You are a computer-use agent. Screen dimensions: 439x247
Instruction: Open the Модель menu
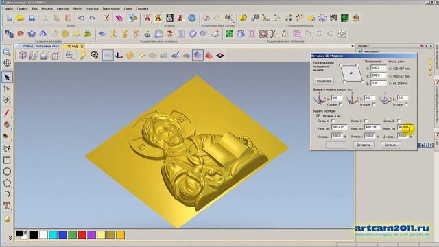point(47,9)
